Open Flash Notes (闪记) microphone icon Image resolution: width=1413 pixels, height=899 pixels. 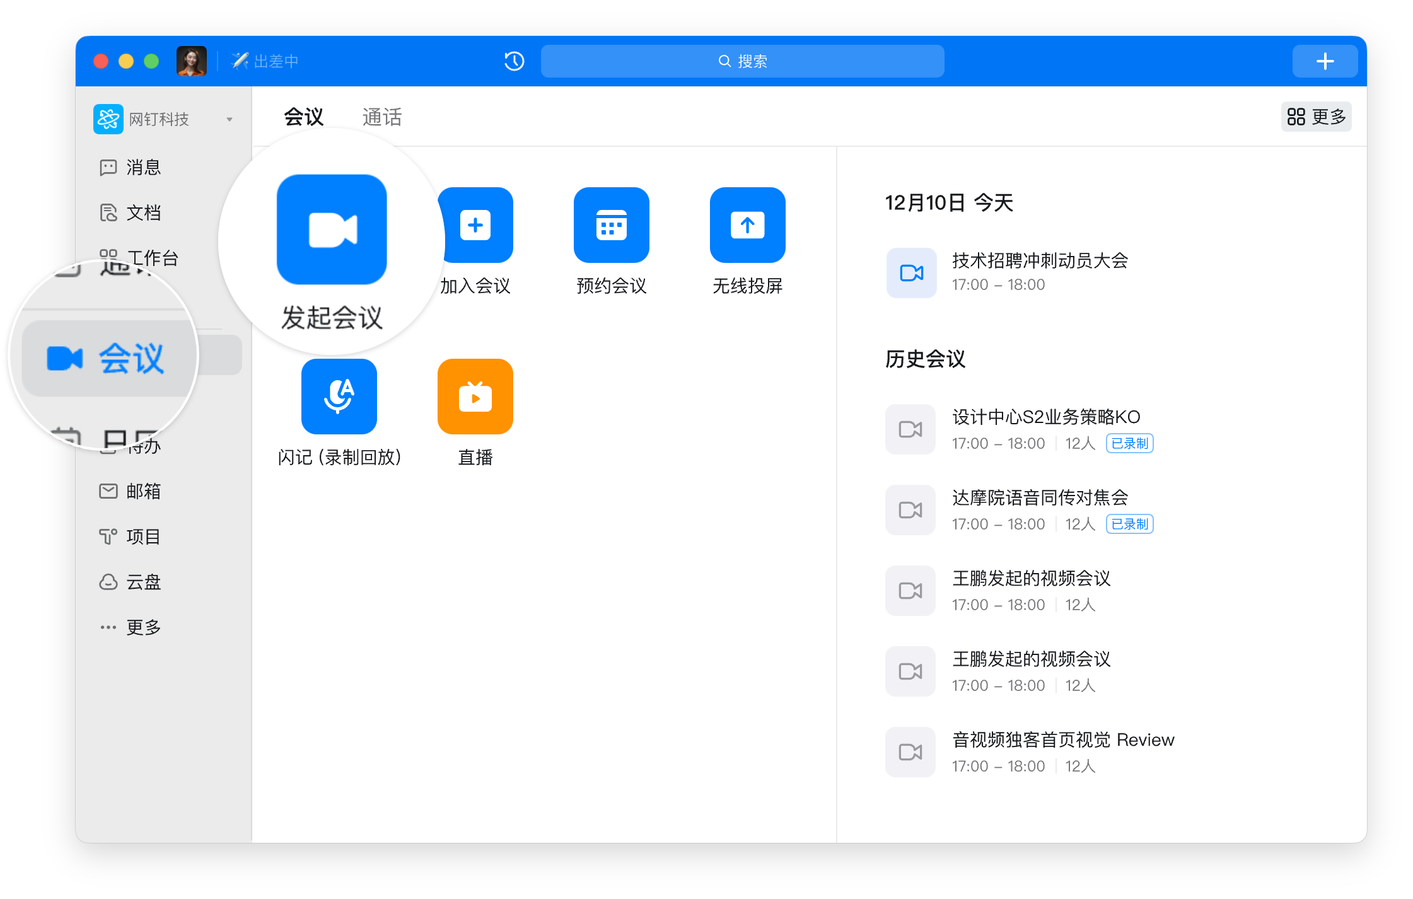click(339, 397)
